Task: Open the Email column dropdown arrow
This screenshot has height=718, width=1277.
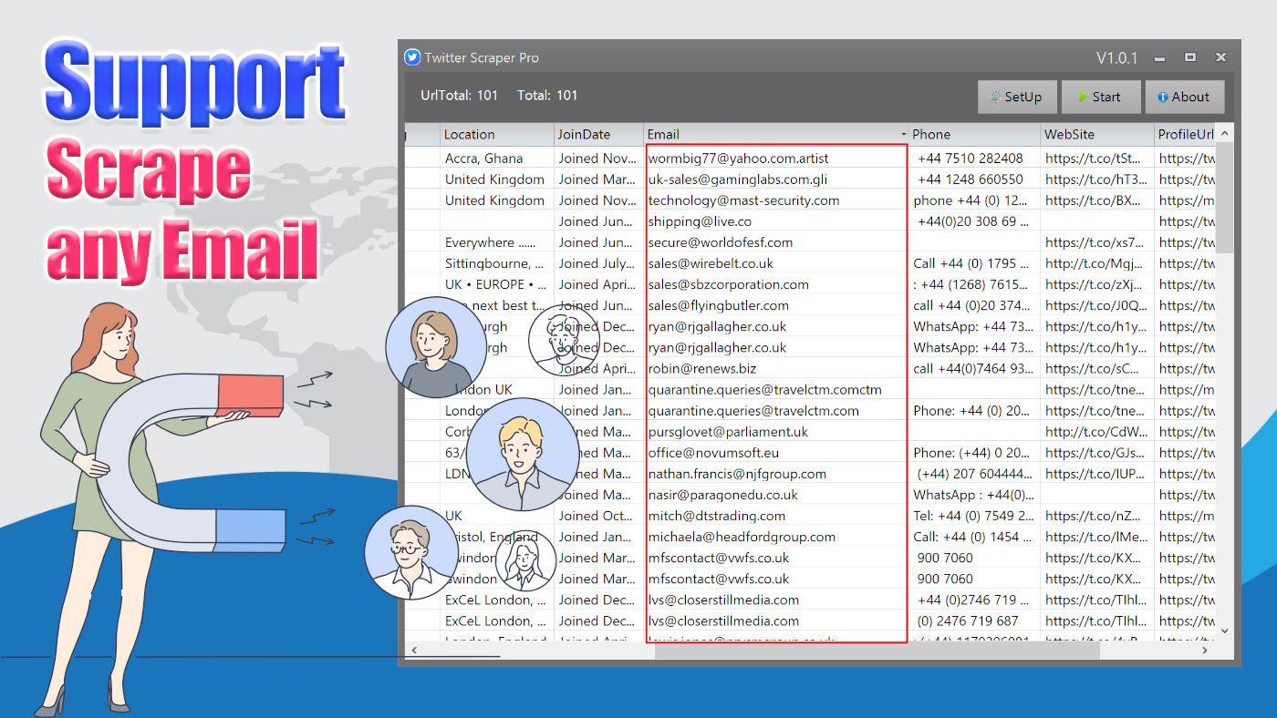Action: 903,135
